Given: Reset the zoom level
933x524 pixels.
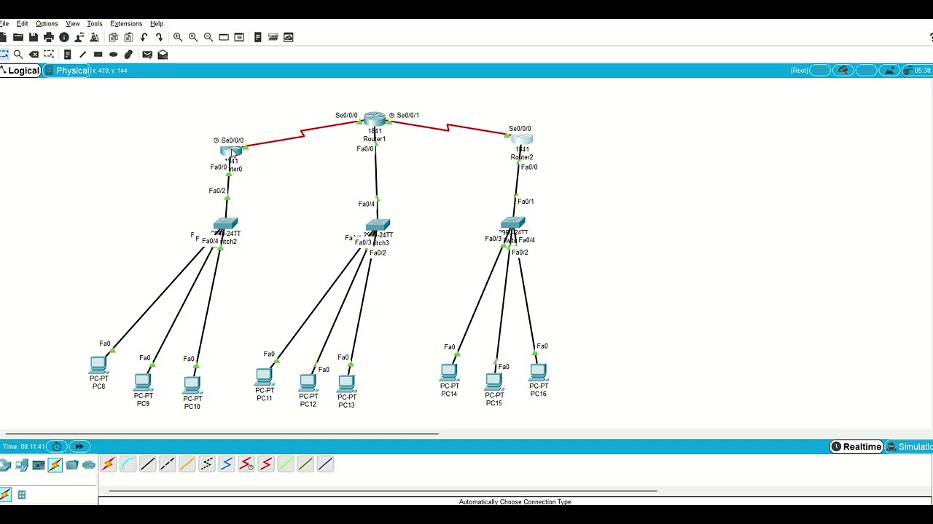Looking at the screenshot, I should pos(193,37).
